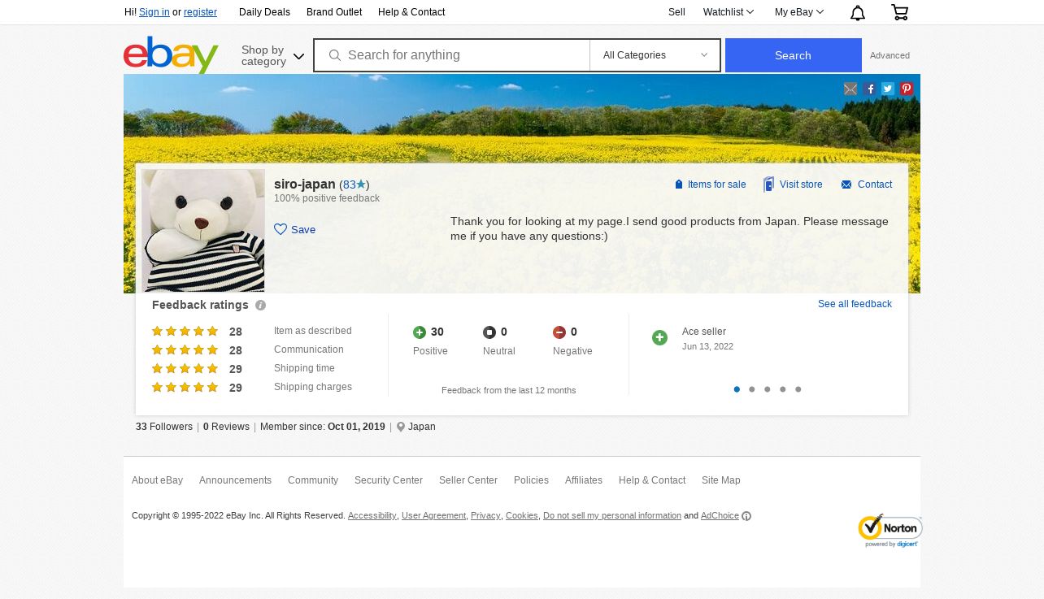The height and width of the screenshot is (599, 1044).
Task: Select third feedback carousel dot
Action: pos(768,389)
